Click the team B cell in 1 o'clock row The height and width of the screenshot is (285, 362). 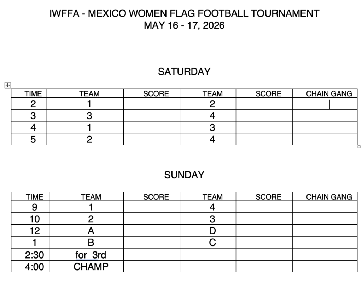click(86, 243)
